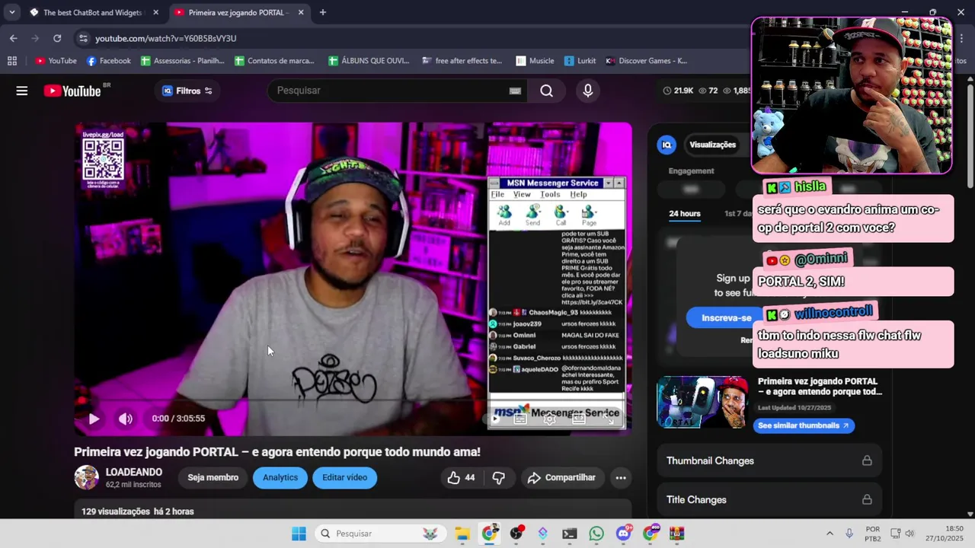Viewport: 975px width, 548px height.
Task: Click the magnifier search button on YouTube
Action: [546, 91]
